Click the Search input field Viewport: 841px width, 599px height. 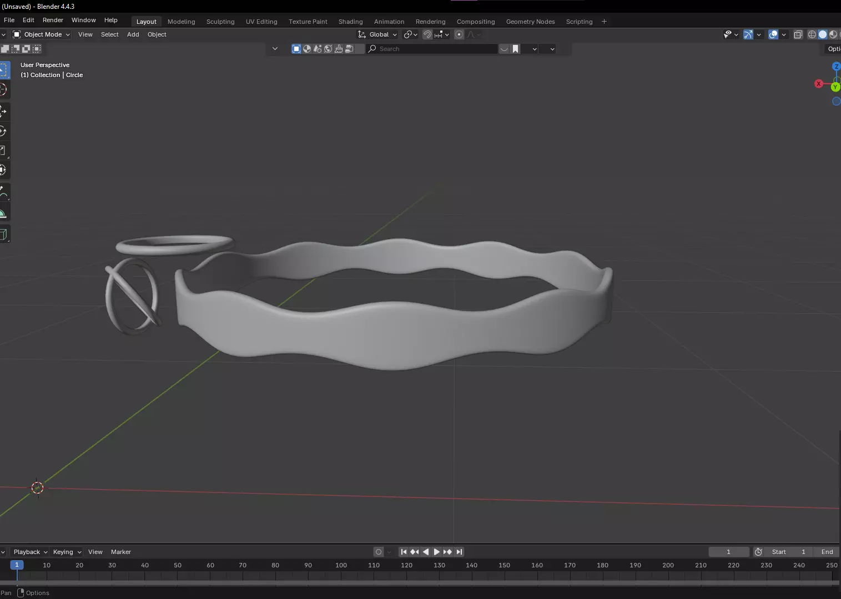coord(432,49)
